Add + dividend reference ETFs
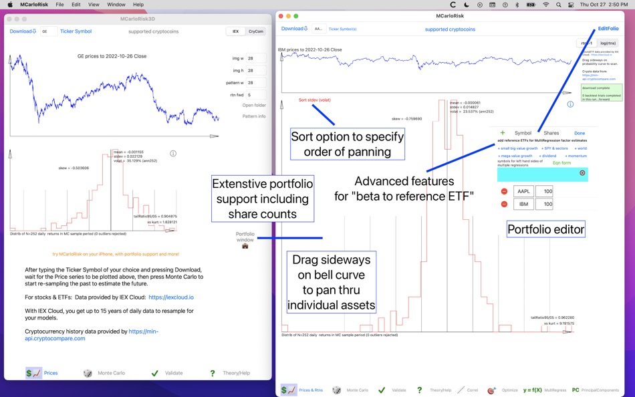The width and height of the screenshot is (635, 397). tap(547, 156)
